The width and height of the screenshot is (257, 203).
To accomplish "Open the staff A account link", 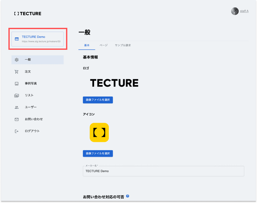I will click(x=244, y=11).
